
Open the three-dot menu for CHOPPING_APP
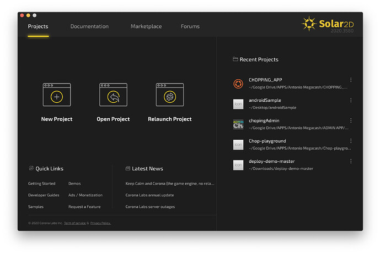tap(351, 80)
